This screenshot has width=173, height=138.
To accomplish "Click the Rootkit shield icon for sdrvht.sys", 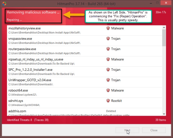I will pos(108,101).
